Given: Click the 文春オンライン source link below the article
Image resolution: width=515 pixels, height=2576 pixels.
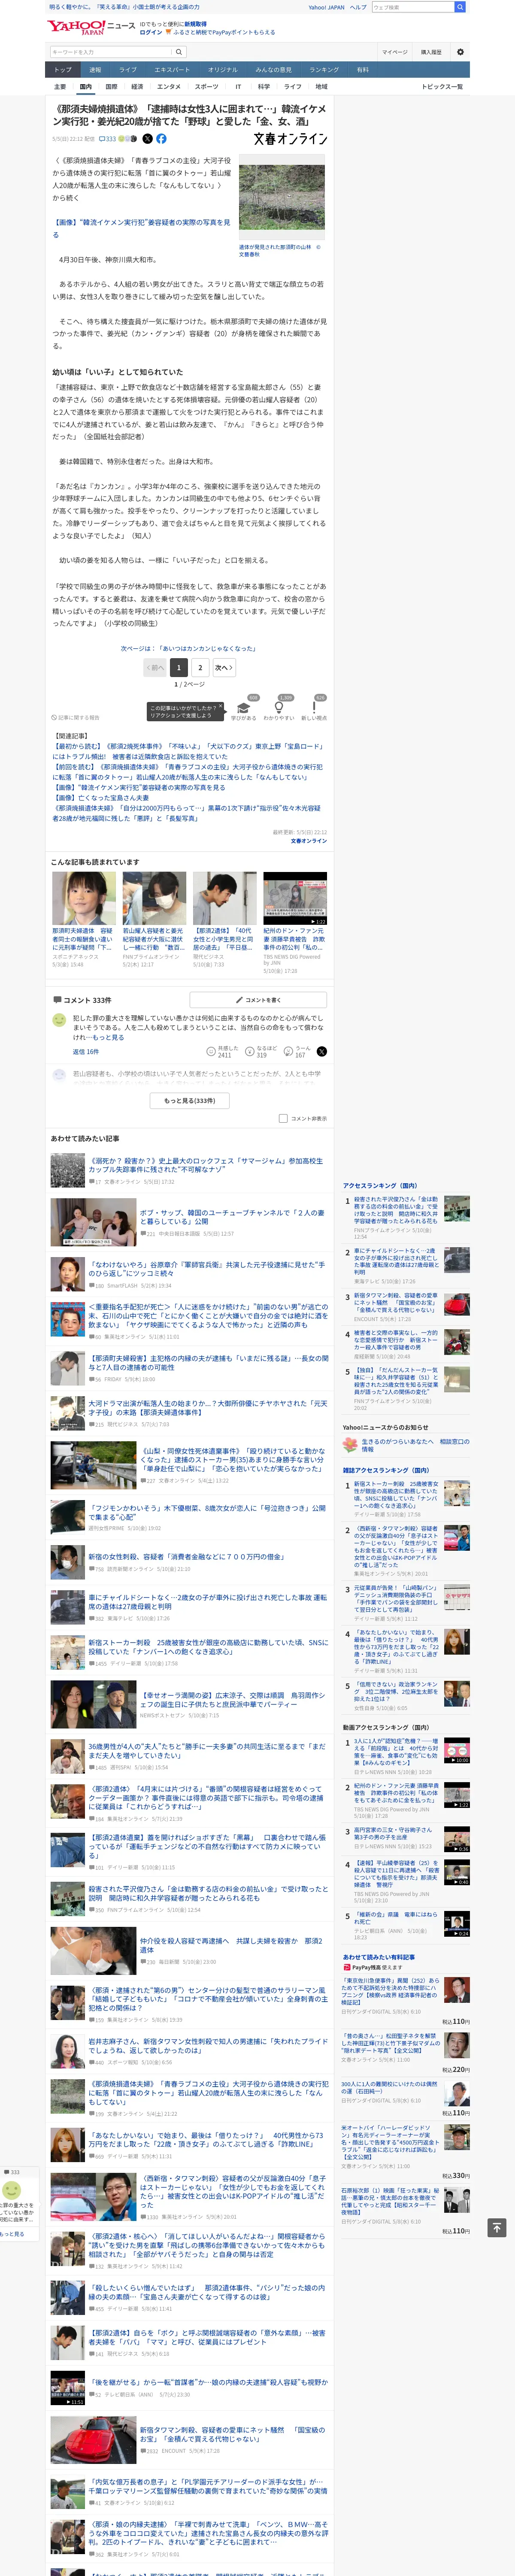Looking at the screenshot, I should [x=309, y=841].
